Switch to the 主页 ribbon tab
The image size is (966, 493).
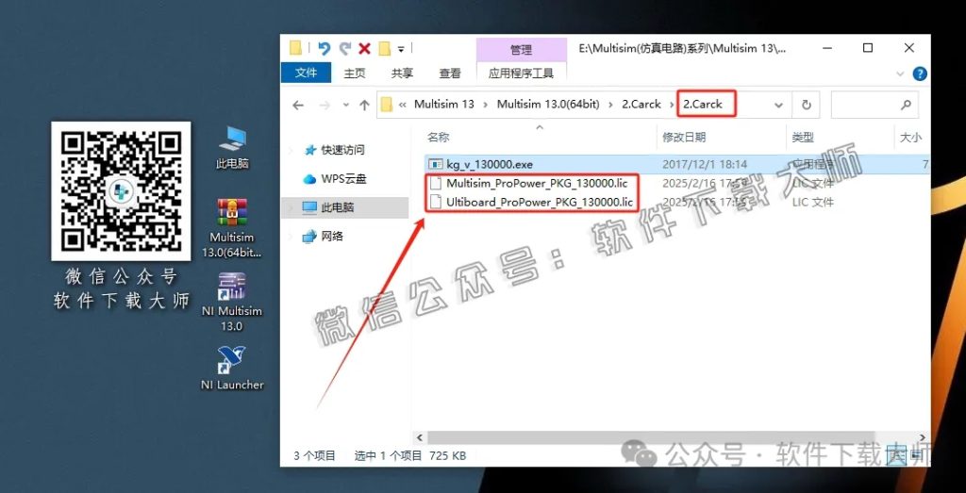coord(355,74)
